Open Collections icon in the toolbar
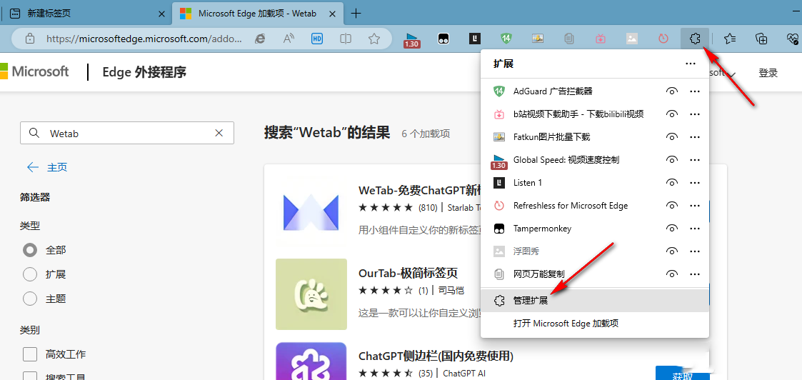Screen dimensions: 802x380 [x=761, y=39]
